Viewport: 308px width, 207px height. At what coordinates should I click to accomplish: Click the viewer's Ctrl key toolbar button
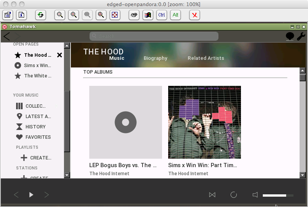[162, 15]
